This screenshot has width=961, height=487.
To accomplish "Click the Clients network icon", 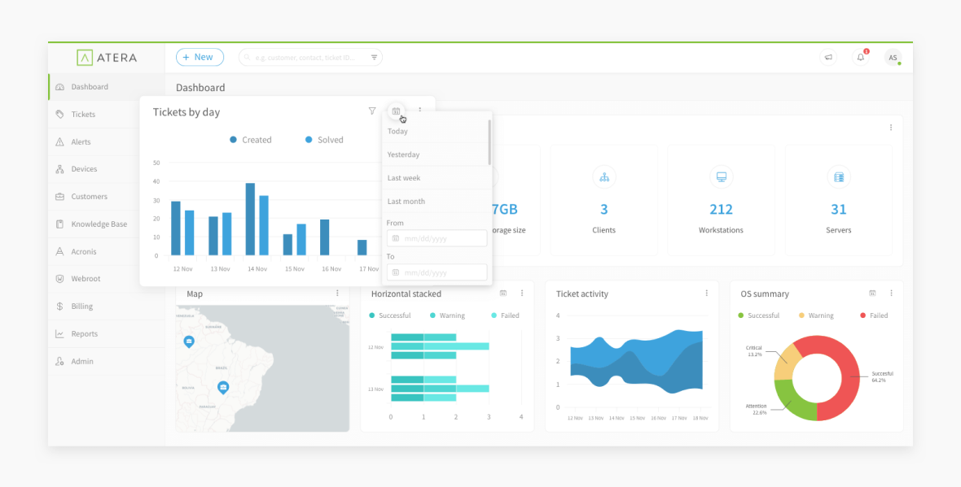I will pos(603,177).
